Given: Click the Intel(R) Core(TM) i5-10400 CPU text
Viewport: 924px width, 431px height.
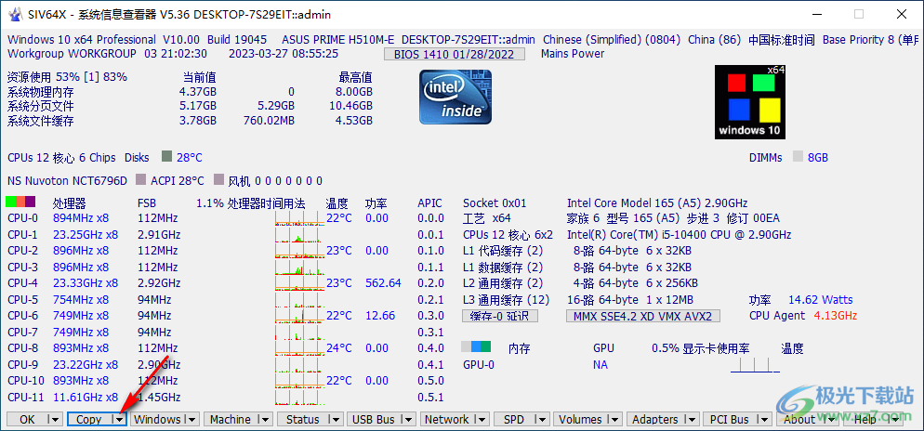Looking at the screenshot, I should point(679,234).
